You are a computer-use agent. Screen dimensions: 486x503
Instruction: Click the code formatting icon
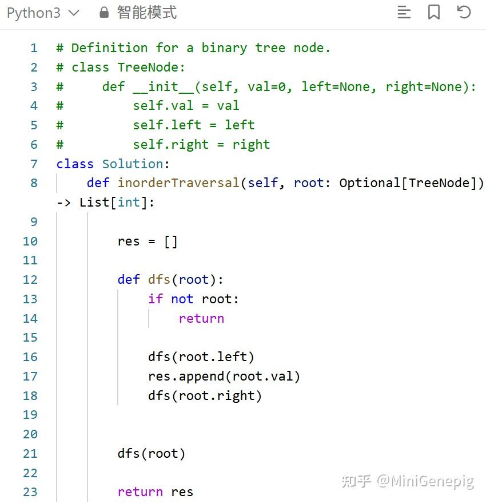pyautogui.click(x=404, y=13)
